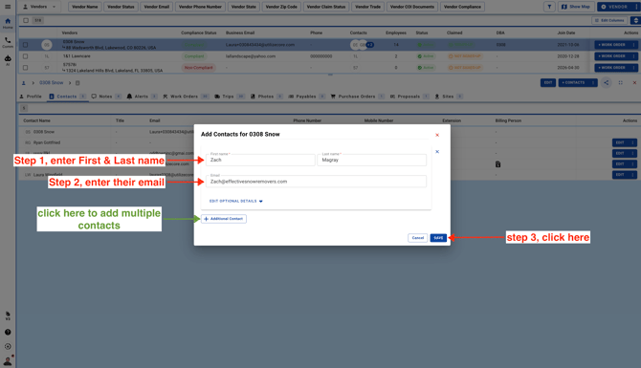641x368 pixels.
Task: Open Vendor Zip Code filter
Action: coord(281,7)
